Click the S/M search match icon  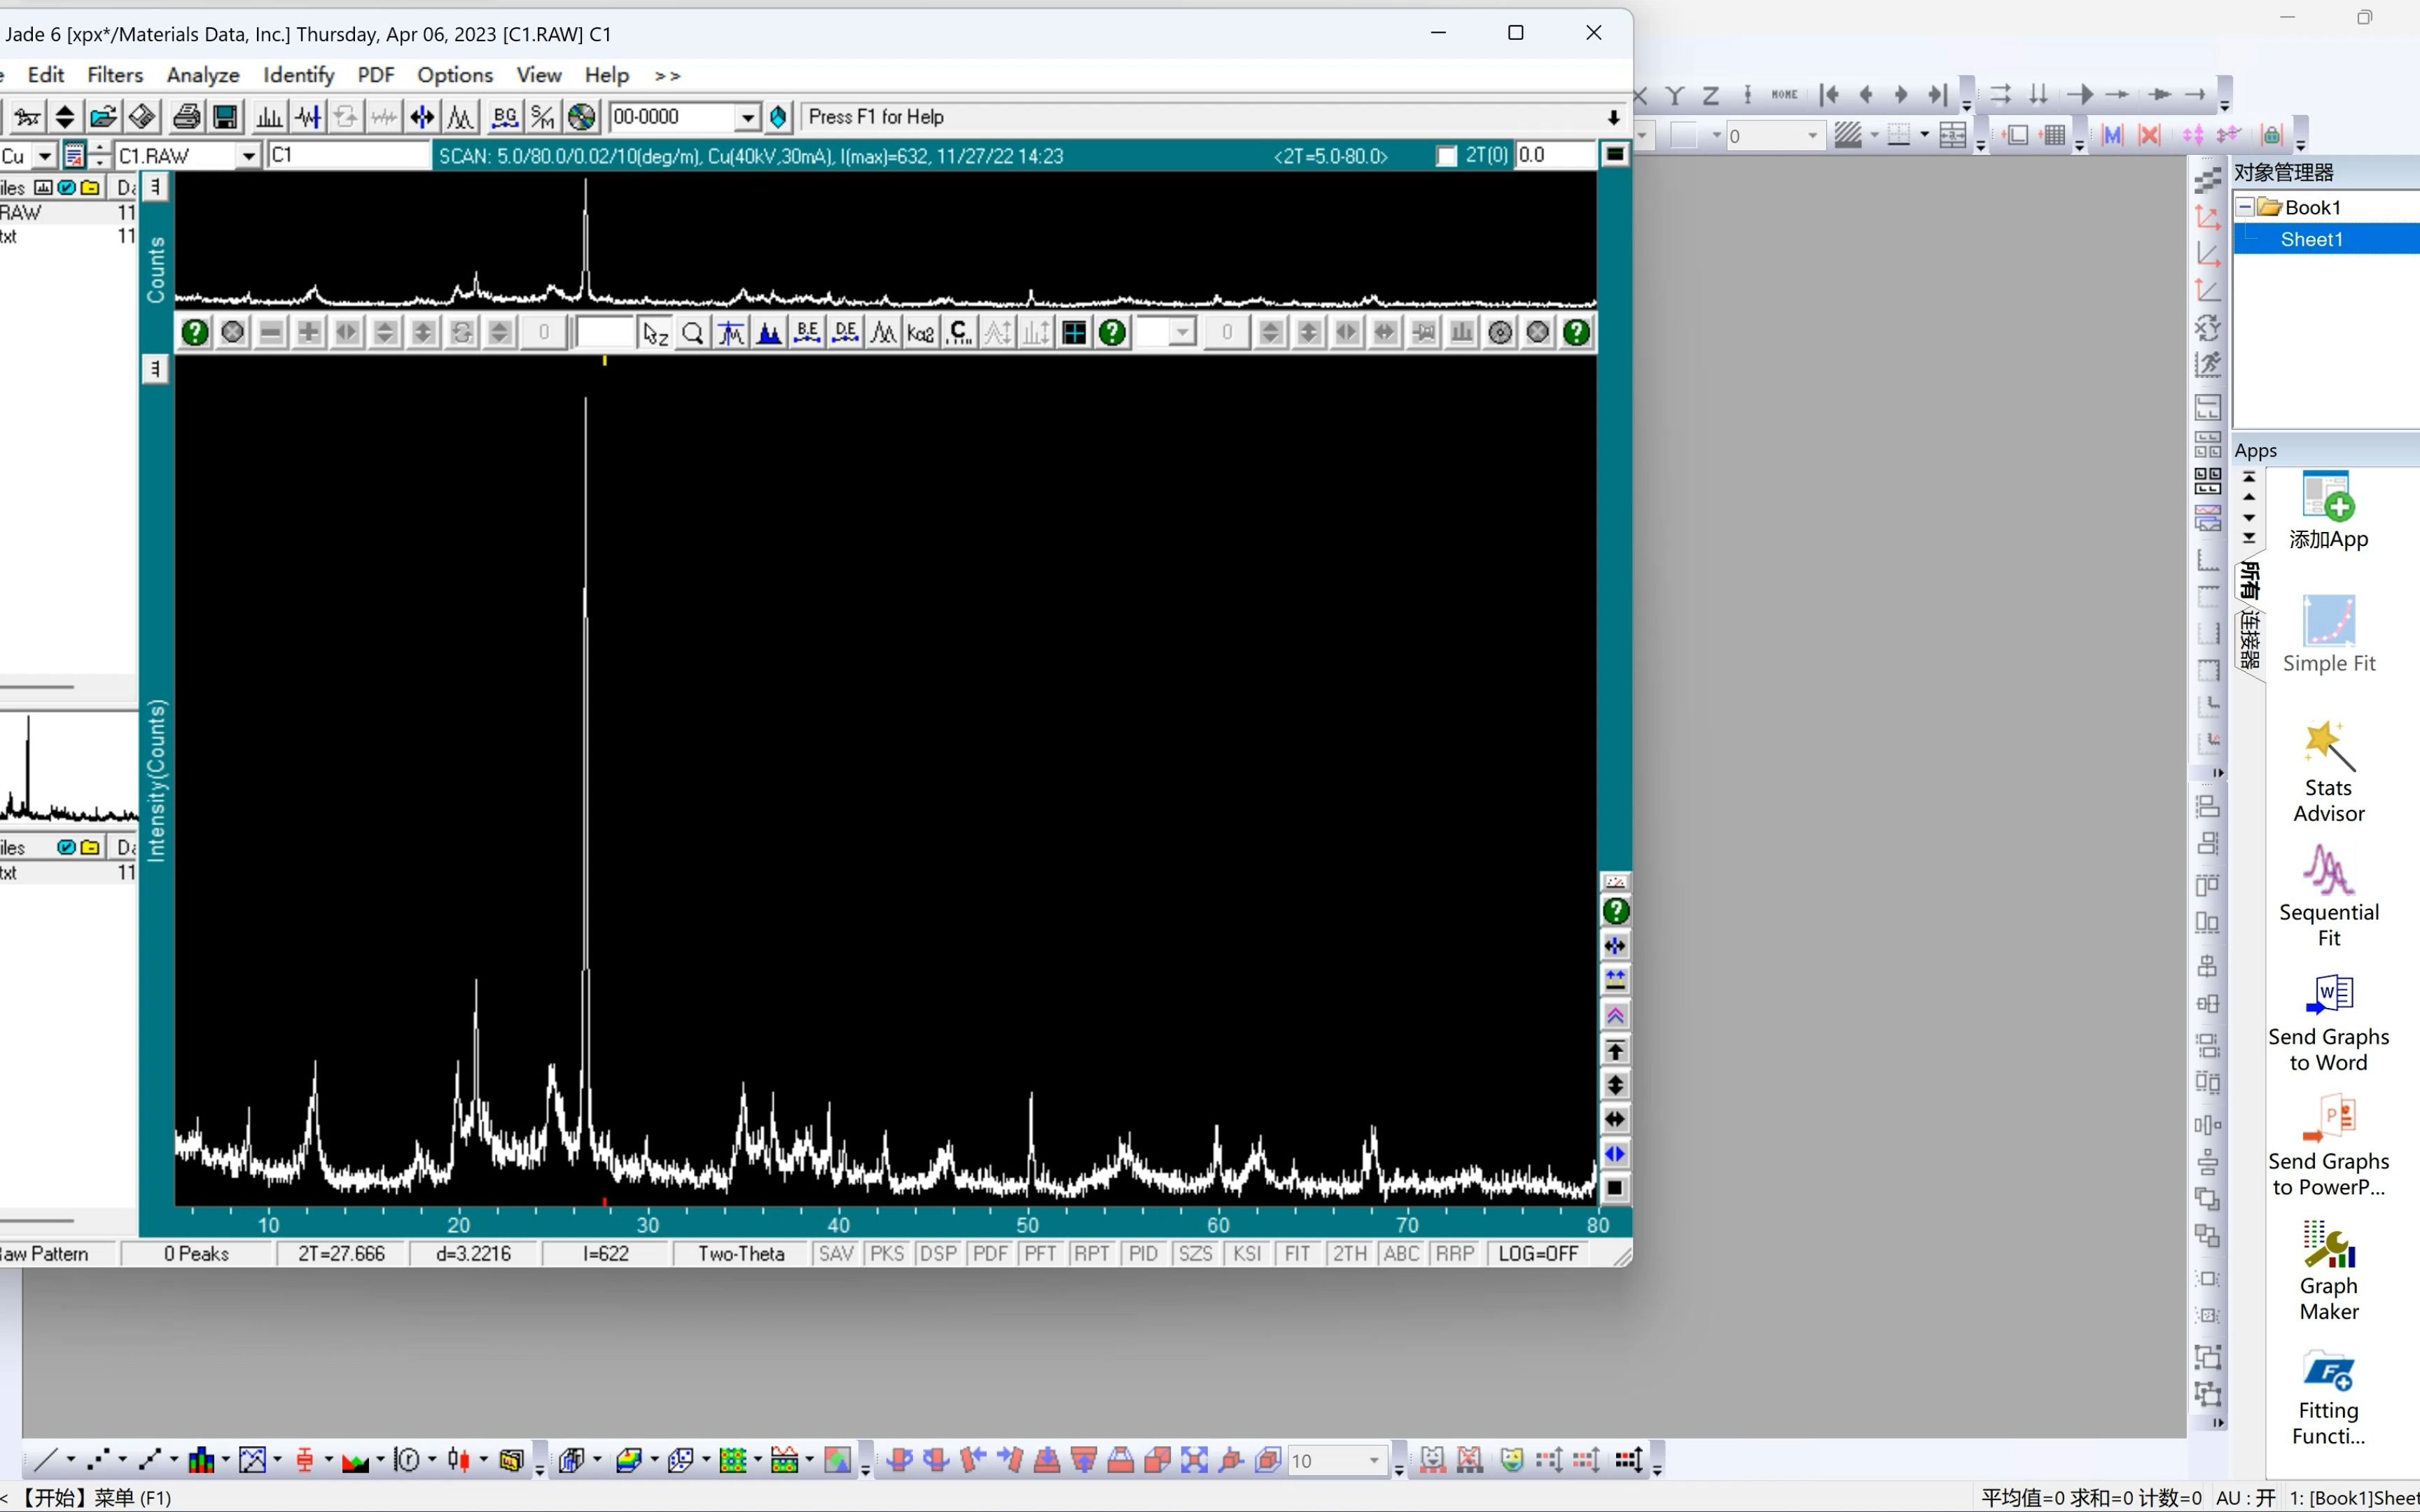coord(543,117)
